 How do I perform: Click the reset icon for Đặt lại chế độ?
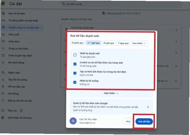pos(3,100)
